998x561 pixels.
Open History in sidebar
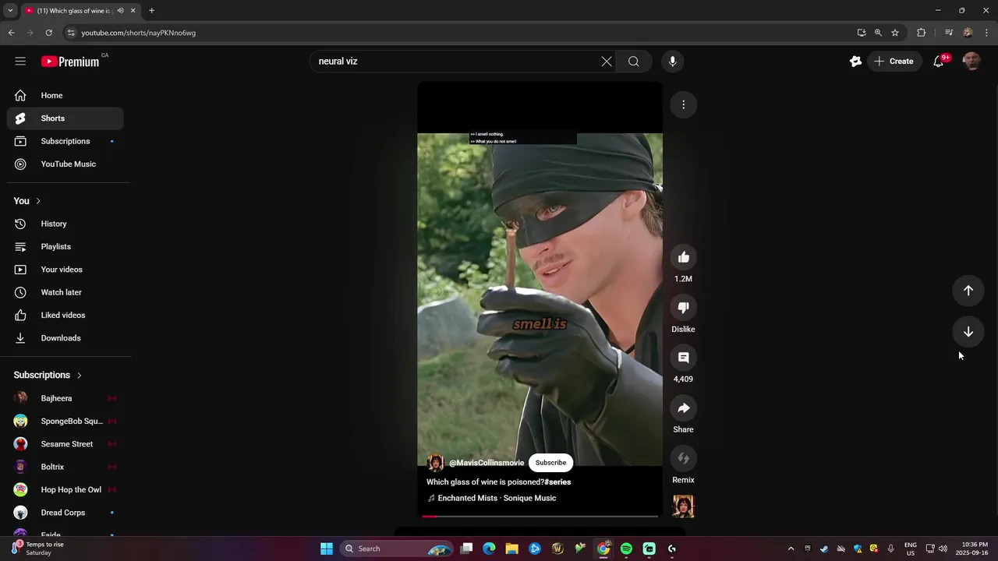[x=65, y=224]
